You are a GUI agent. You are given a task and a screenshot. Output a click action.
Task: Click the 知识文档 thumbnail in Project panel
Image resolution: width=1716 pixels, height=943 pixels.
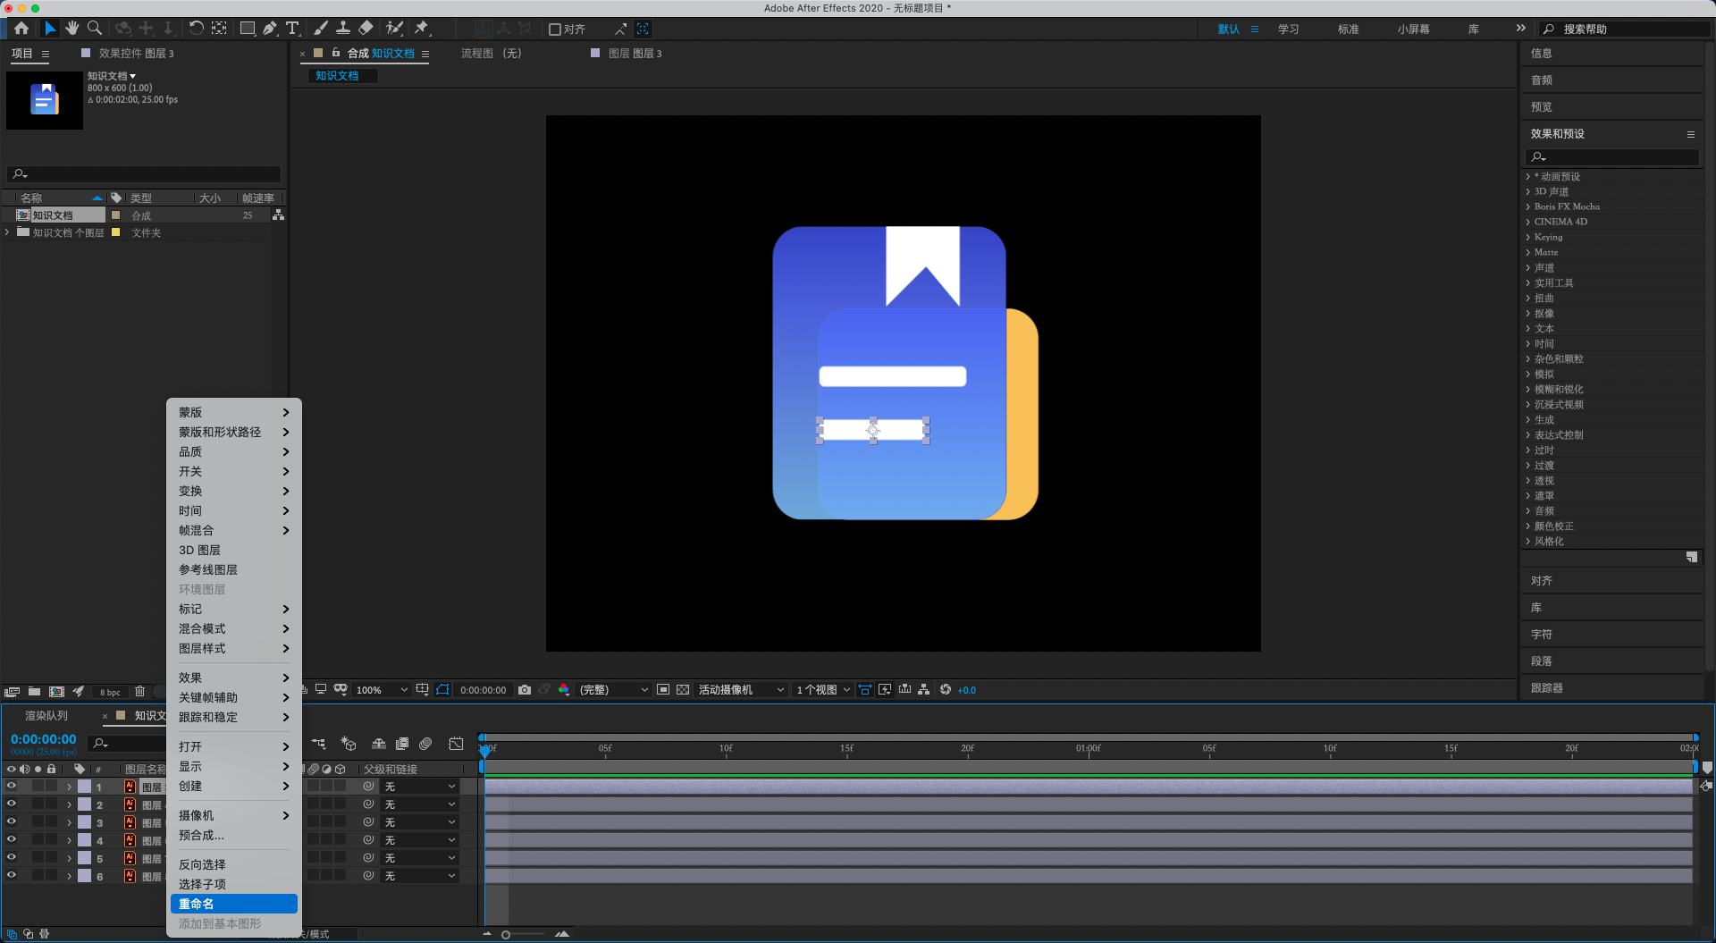(45, 100)
